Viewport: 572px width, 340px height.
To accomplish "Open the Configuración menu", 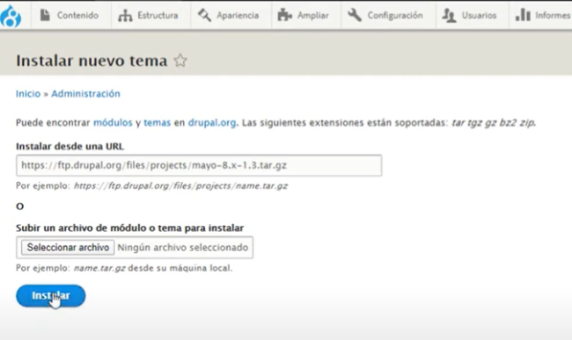I will 385,15.
